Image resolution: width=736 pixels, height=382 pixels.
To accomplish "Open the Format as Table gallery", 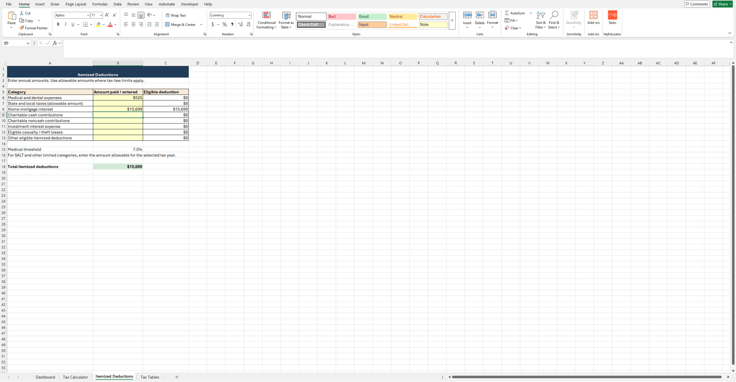I will [x=286, y=20].
